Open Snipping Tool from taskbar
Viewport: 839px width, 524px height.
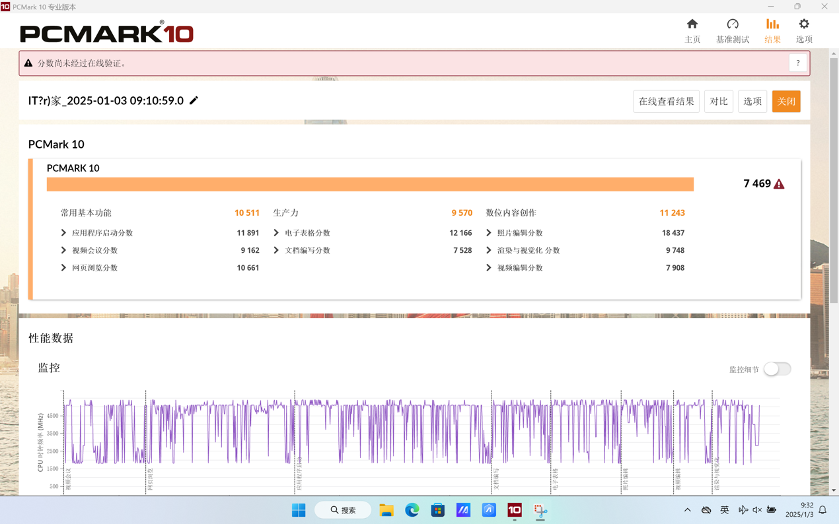click(x=540, y=510)
